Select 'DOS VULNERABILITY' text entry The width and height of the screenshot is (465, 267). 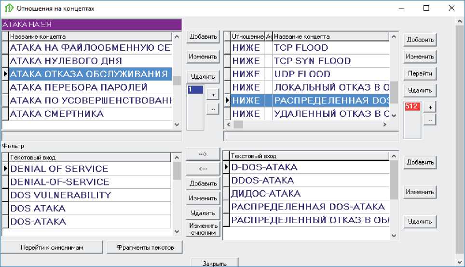[90, 195]
